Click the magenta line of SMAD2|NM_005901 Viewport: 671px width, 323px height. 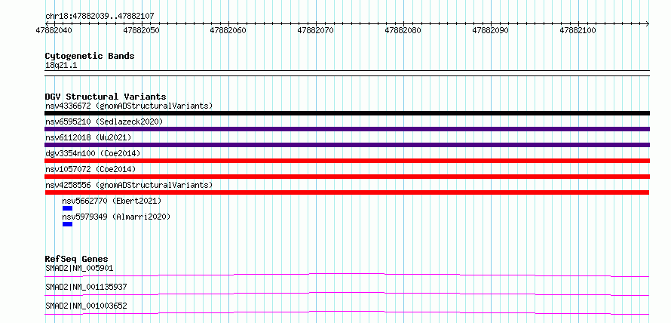347,275
